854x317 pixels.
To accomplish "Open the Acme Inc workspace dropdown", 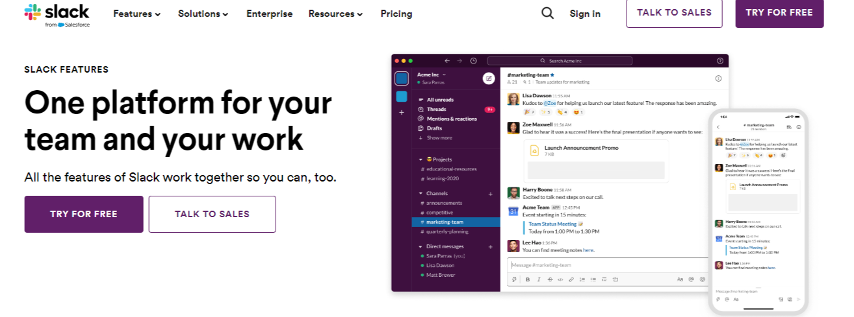I will tap(432, 75).
